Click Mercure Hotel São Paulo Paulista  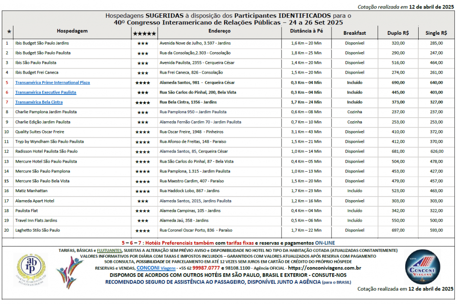[46, 161]
